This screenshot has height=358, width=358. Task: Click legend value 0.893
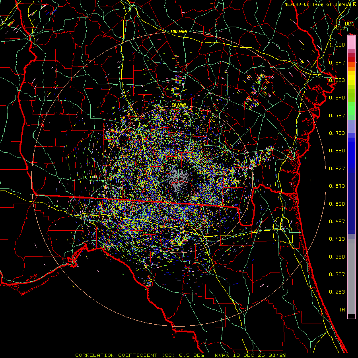337,80
